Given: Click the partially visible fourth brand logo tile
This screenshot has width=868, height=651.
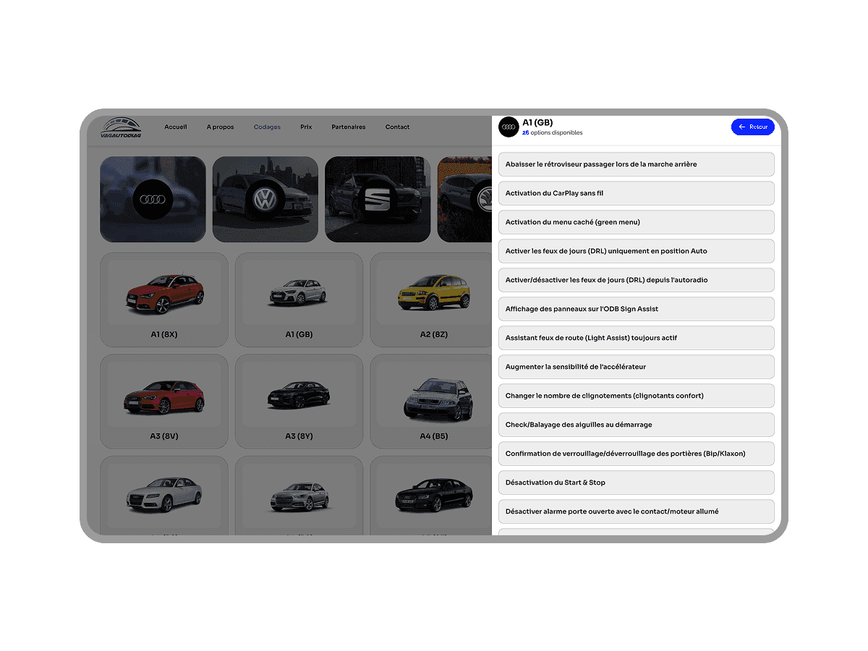Looking at the screenshot, I should click(x=467, y=199).
